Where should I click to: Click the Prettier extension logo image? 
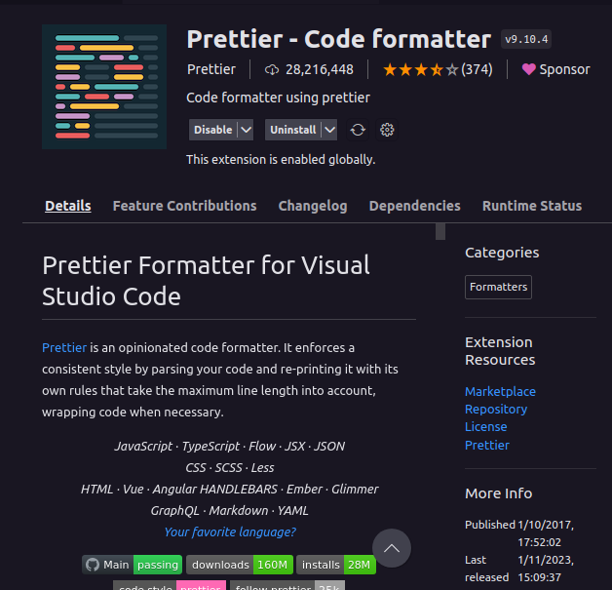click(105, 87)
